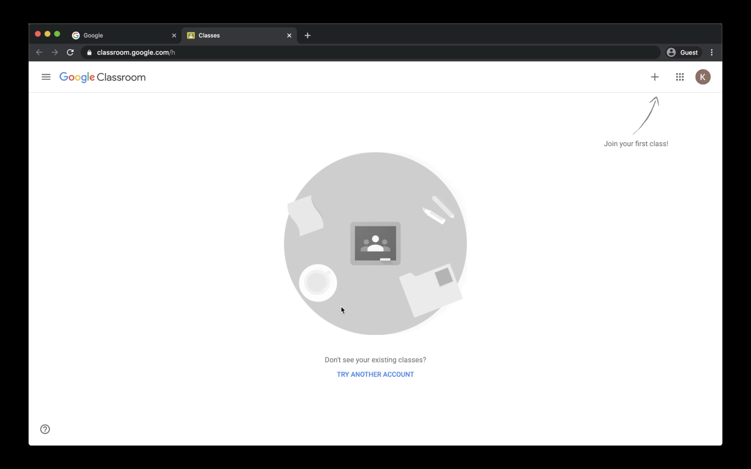The height and width of the screenshot is (469, 751).
Task: Go back to previous page
Action: pyautogui.click(x=39, y=52)
